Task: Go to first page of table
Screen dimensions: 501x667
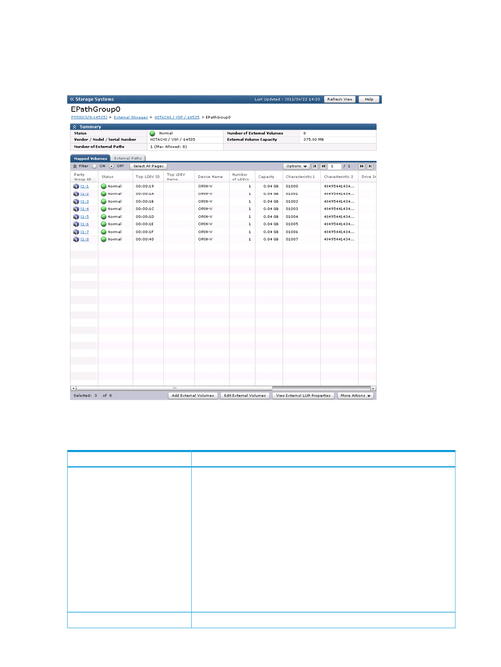Action: click(x=315, y=166)
